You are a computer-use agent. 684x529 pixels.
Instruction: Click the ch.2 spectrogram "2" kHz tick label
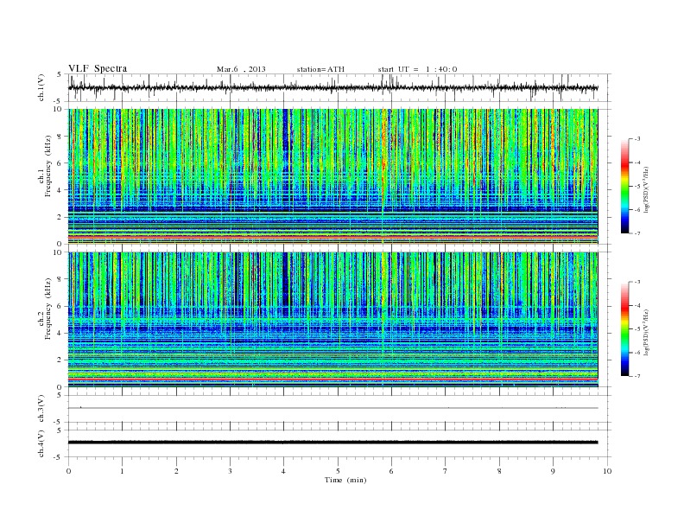(60, 360)
